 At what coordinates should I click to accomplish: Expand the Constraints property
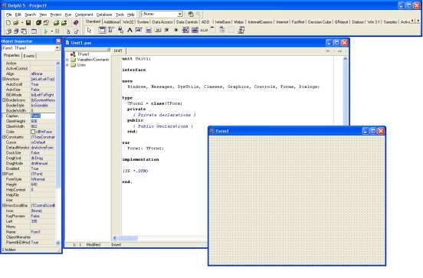4,137
